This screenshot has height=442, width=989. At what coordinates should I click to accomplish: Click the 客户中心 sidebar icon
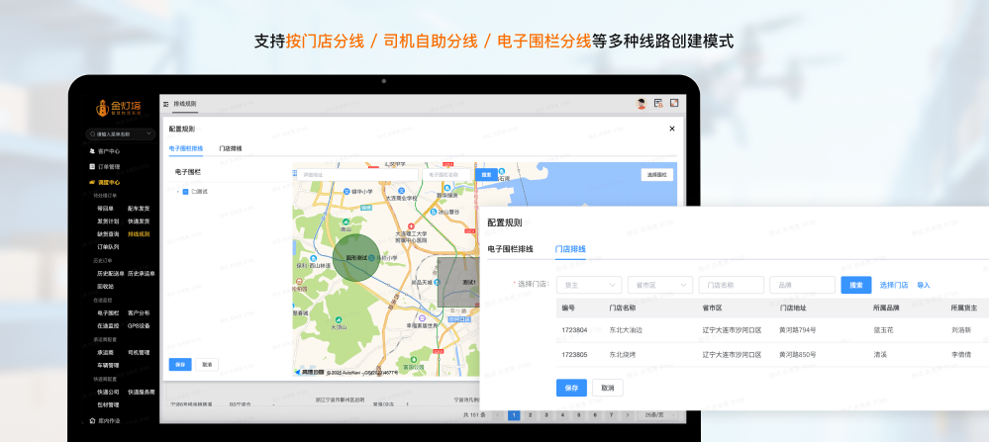coord(92,151)
